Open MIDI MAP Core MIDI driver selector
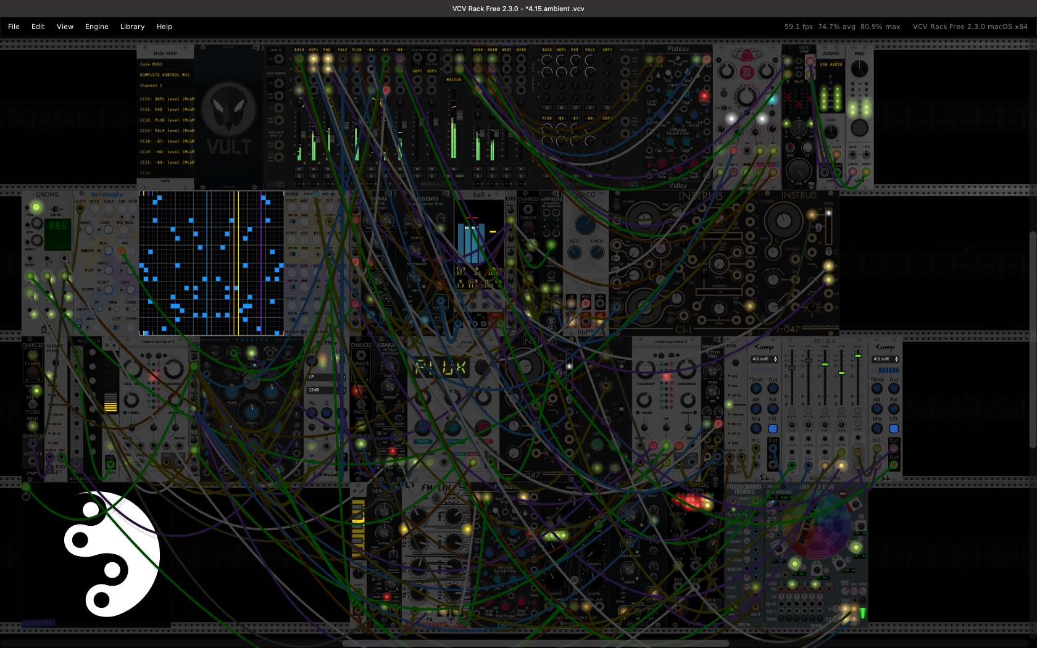 click(x=165, y=64)
